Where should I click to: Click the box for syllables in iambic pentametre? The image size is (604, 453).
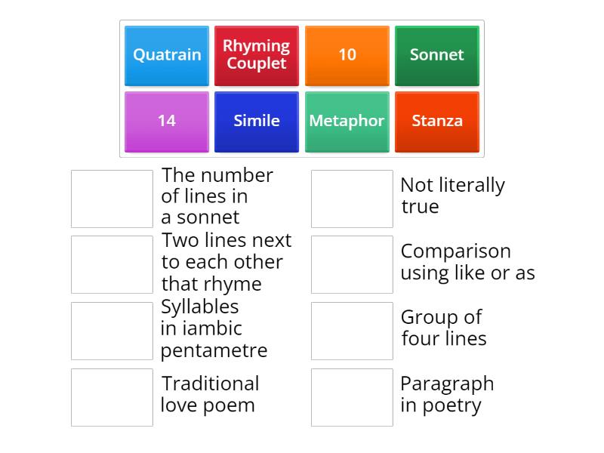[112, 331]
